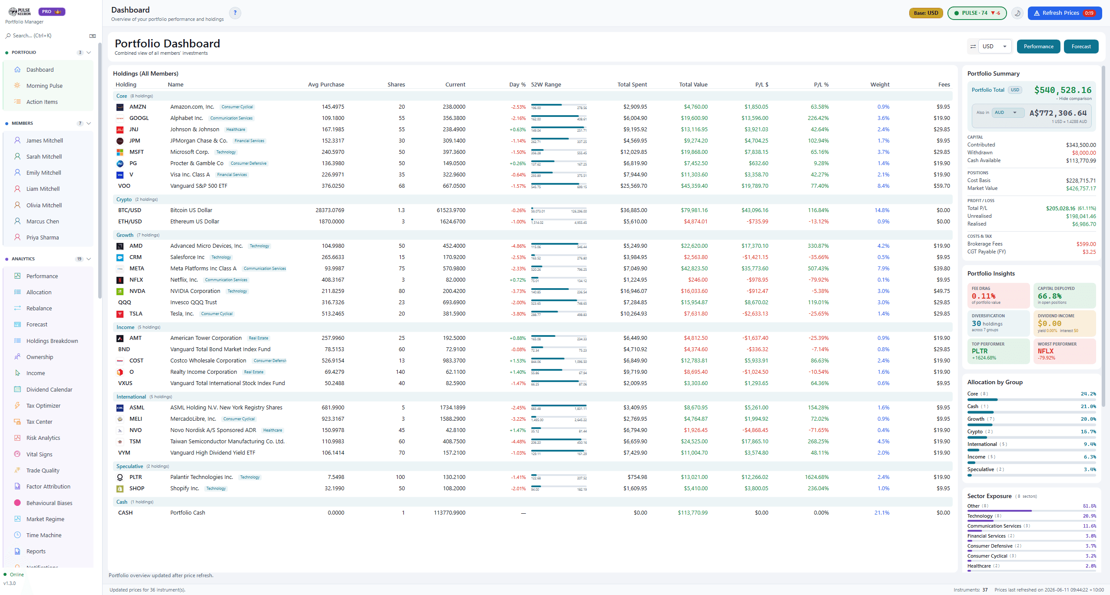Open Risk Analytics icon
Screen dimensions: 1110x595
17,438
